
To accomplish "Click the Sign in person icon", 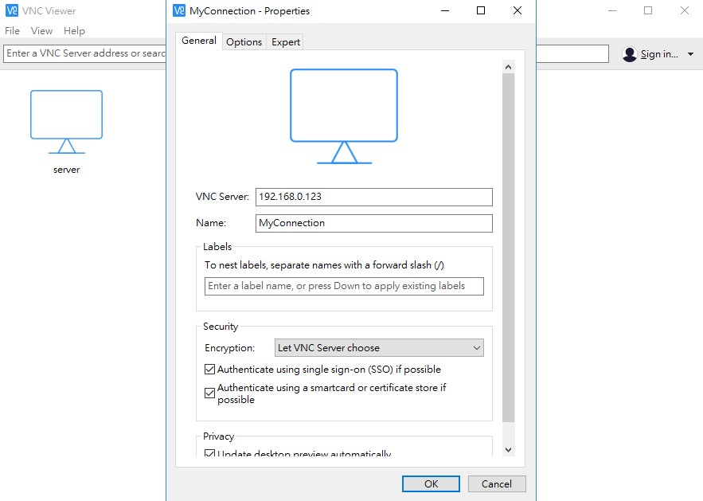I will point(629,53).
